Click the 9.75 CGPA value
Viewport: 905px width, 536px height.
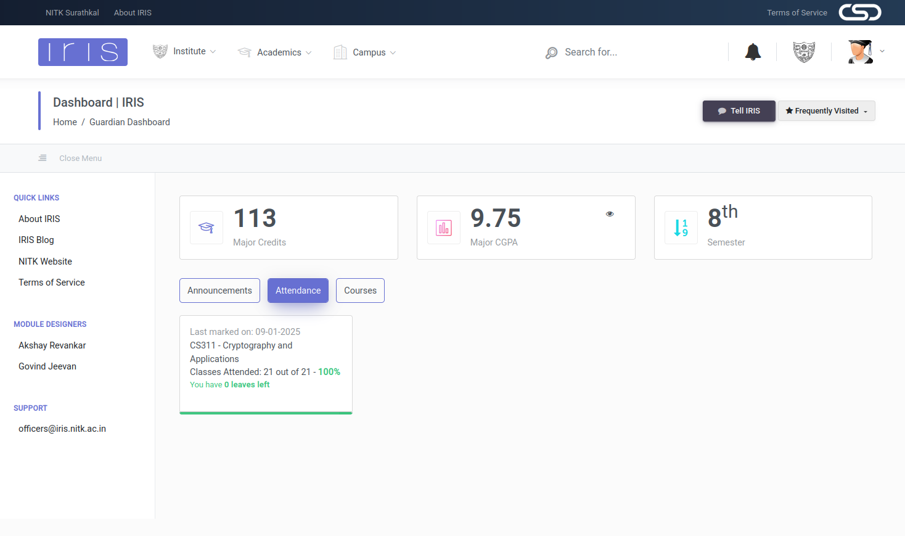point(496,218)
